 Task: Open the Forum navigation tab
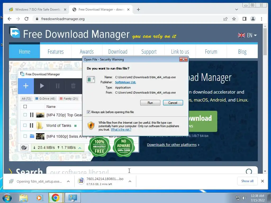[211, 52]
